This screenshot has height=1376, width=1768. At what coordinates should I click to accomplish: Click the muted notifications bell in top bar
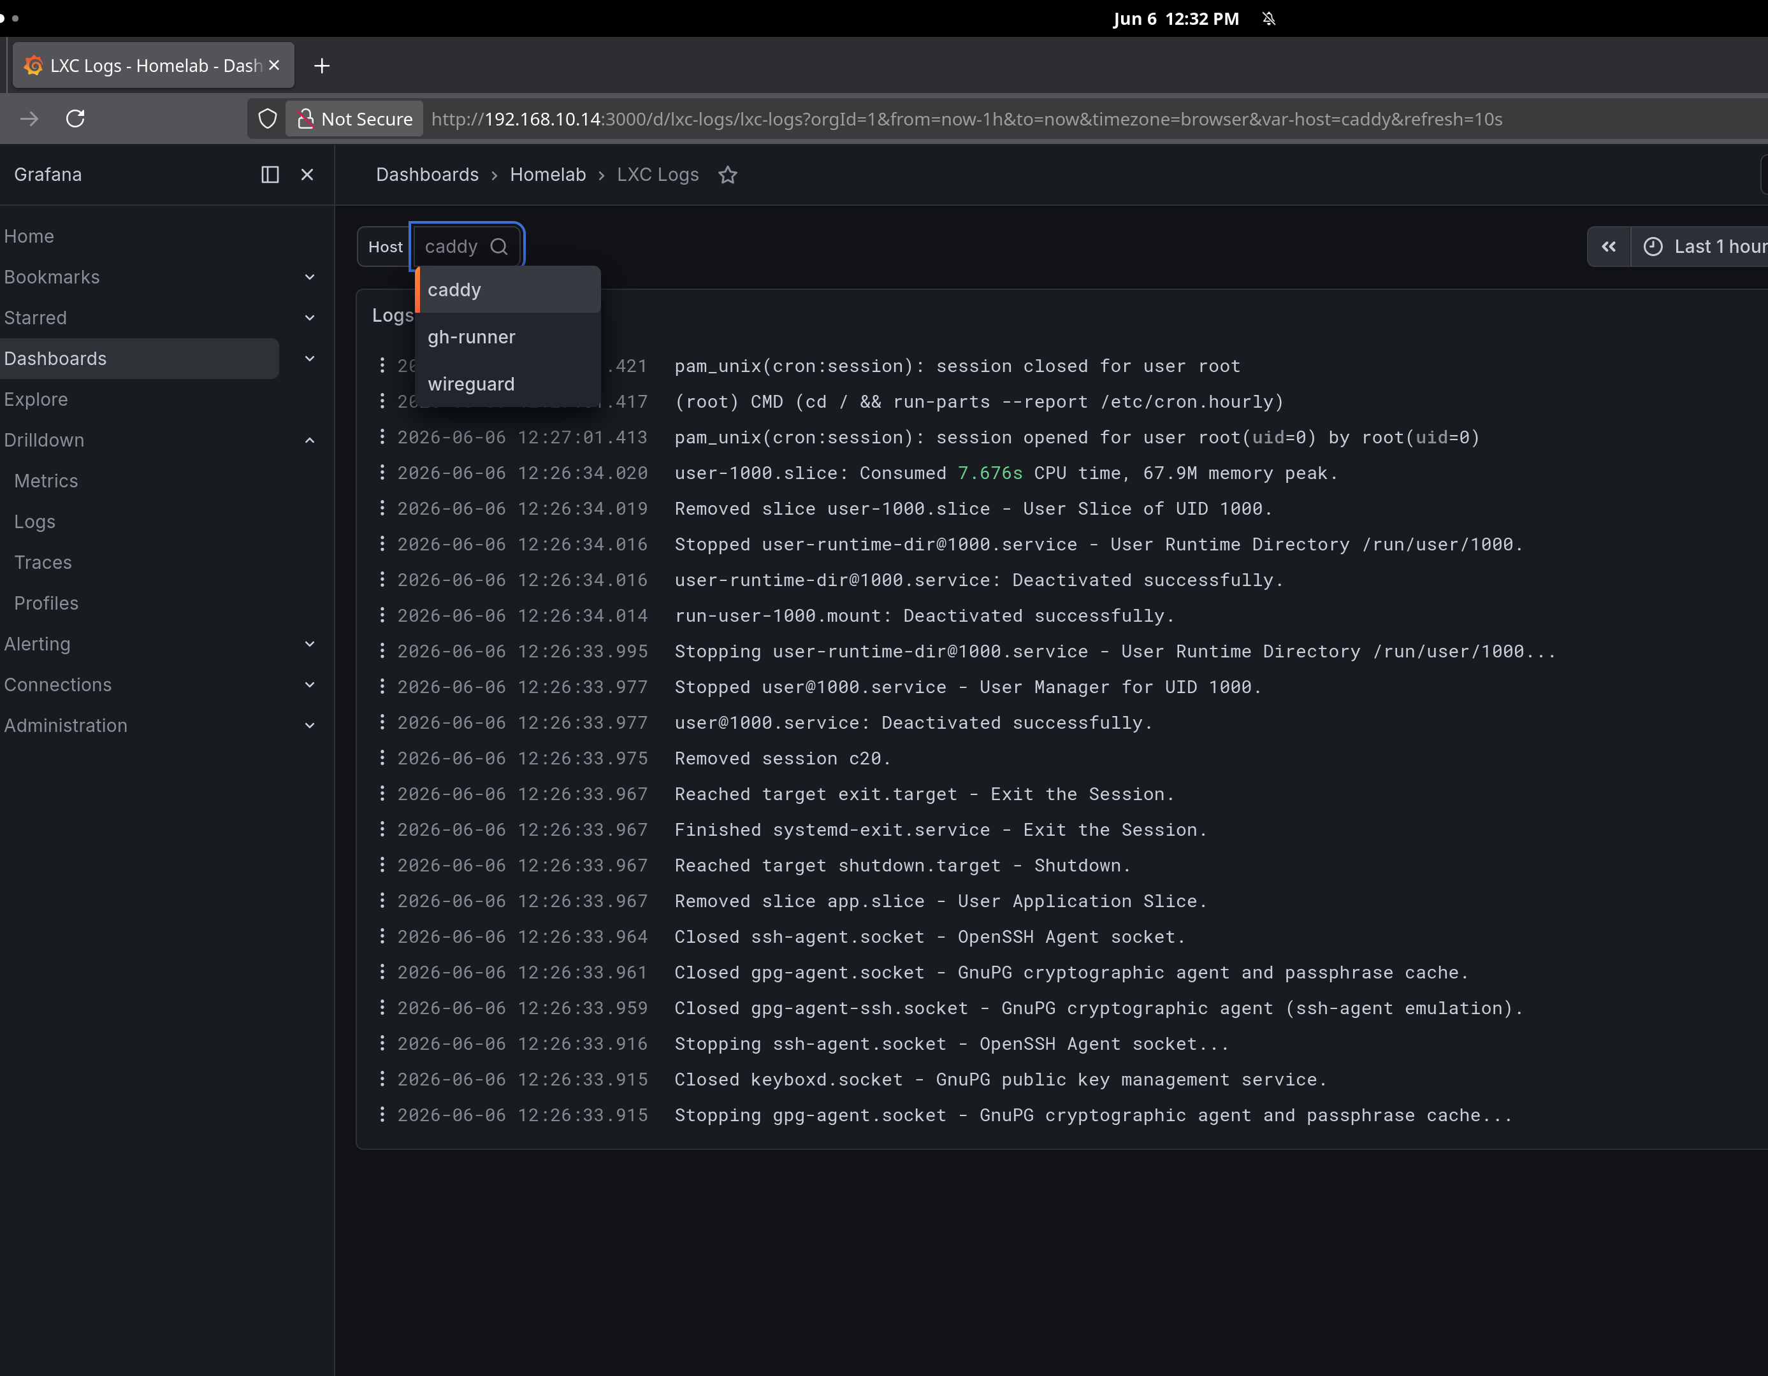click(x=1268, y=18)
